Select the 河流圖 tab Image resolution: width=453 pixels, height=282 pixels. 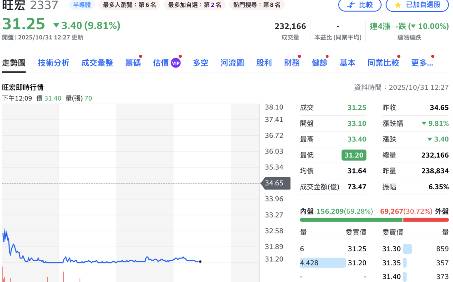pyautogui.click(x=232, y=63)
